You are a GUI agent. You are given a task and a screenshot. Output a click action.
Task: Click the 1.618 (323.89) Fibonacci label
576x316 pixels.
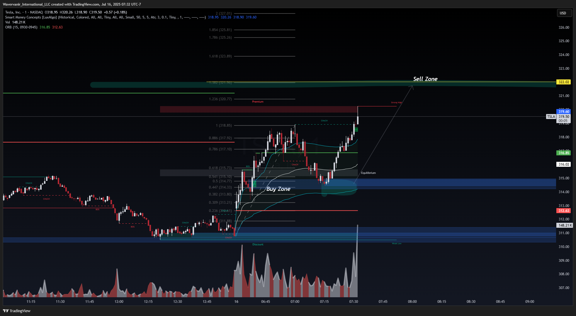pos(220,56)
